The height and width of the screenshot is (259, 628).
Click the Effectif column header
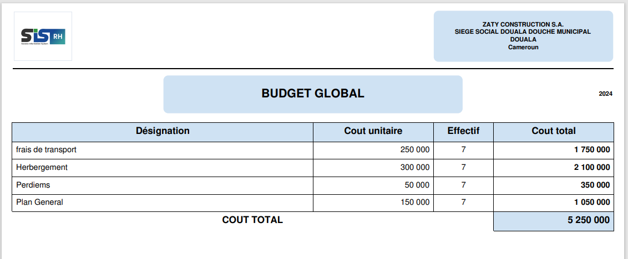click(x=463, y=132)
